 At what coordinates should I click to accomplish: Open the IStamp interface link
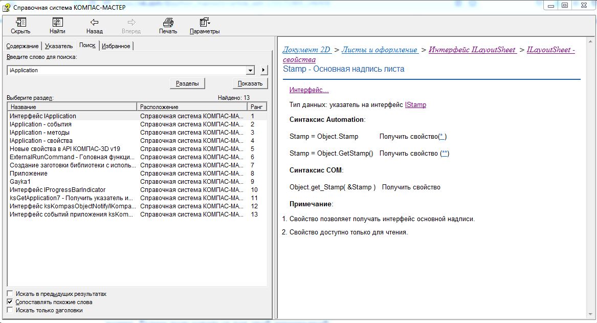pos(415,105)
